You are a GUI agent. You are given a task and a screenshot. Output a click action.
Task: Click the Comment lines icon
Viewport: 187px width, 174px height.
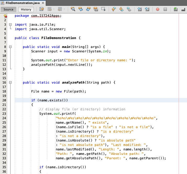coord(176,9)
